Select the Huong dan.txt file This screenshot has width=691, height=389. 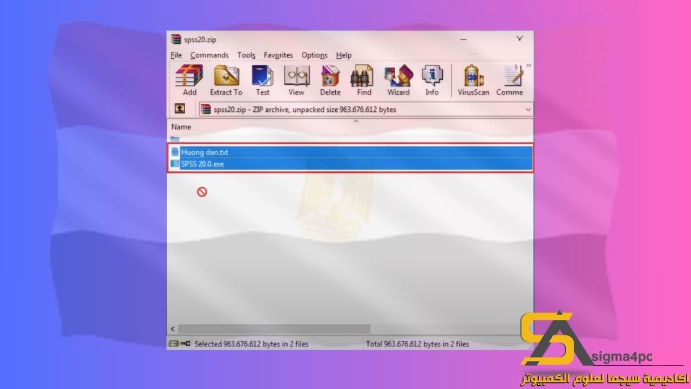[x=351, y=152]
